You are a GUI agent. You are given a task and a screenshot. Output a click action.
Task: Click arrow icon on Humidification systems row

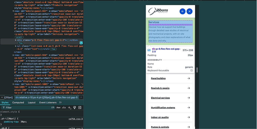click(188, 108)
